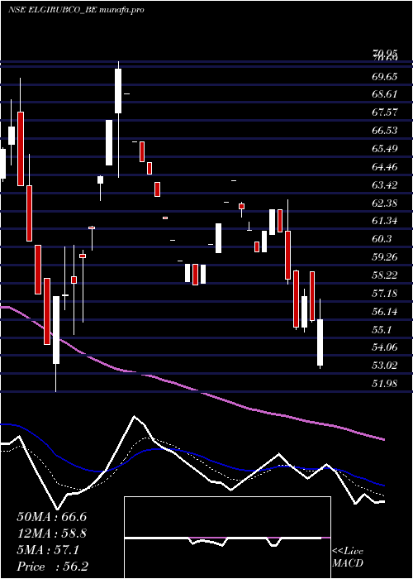Click the 67.57 price level label
The image size is (413, 579).
[x=385, y=112]
